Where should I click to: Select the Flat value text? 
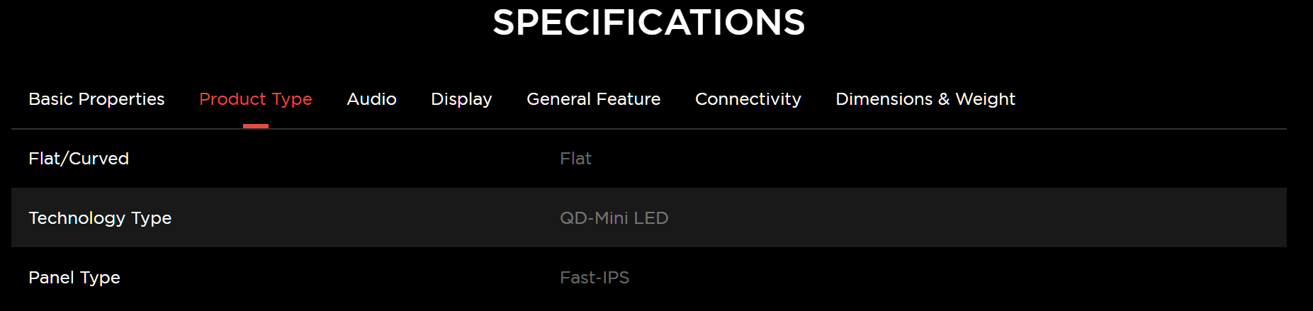click(575, 159)
